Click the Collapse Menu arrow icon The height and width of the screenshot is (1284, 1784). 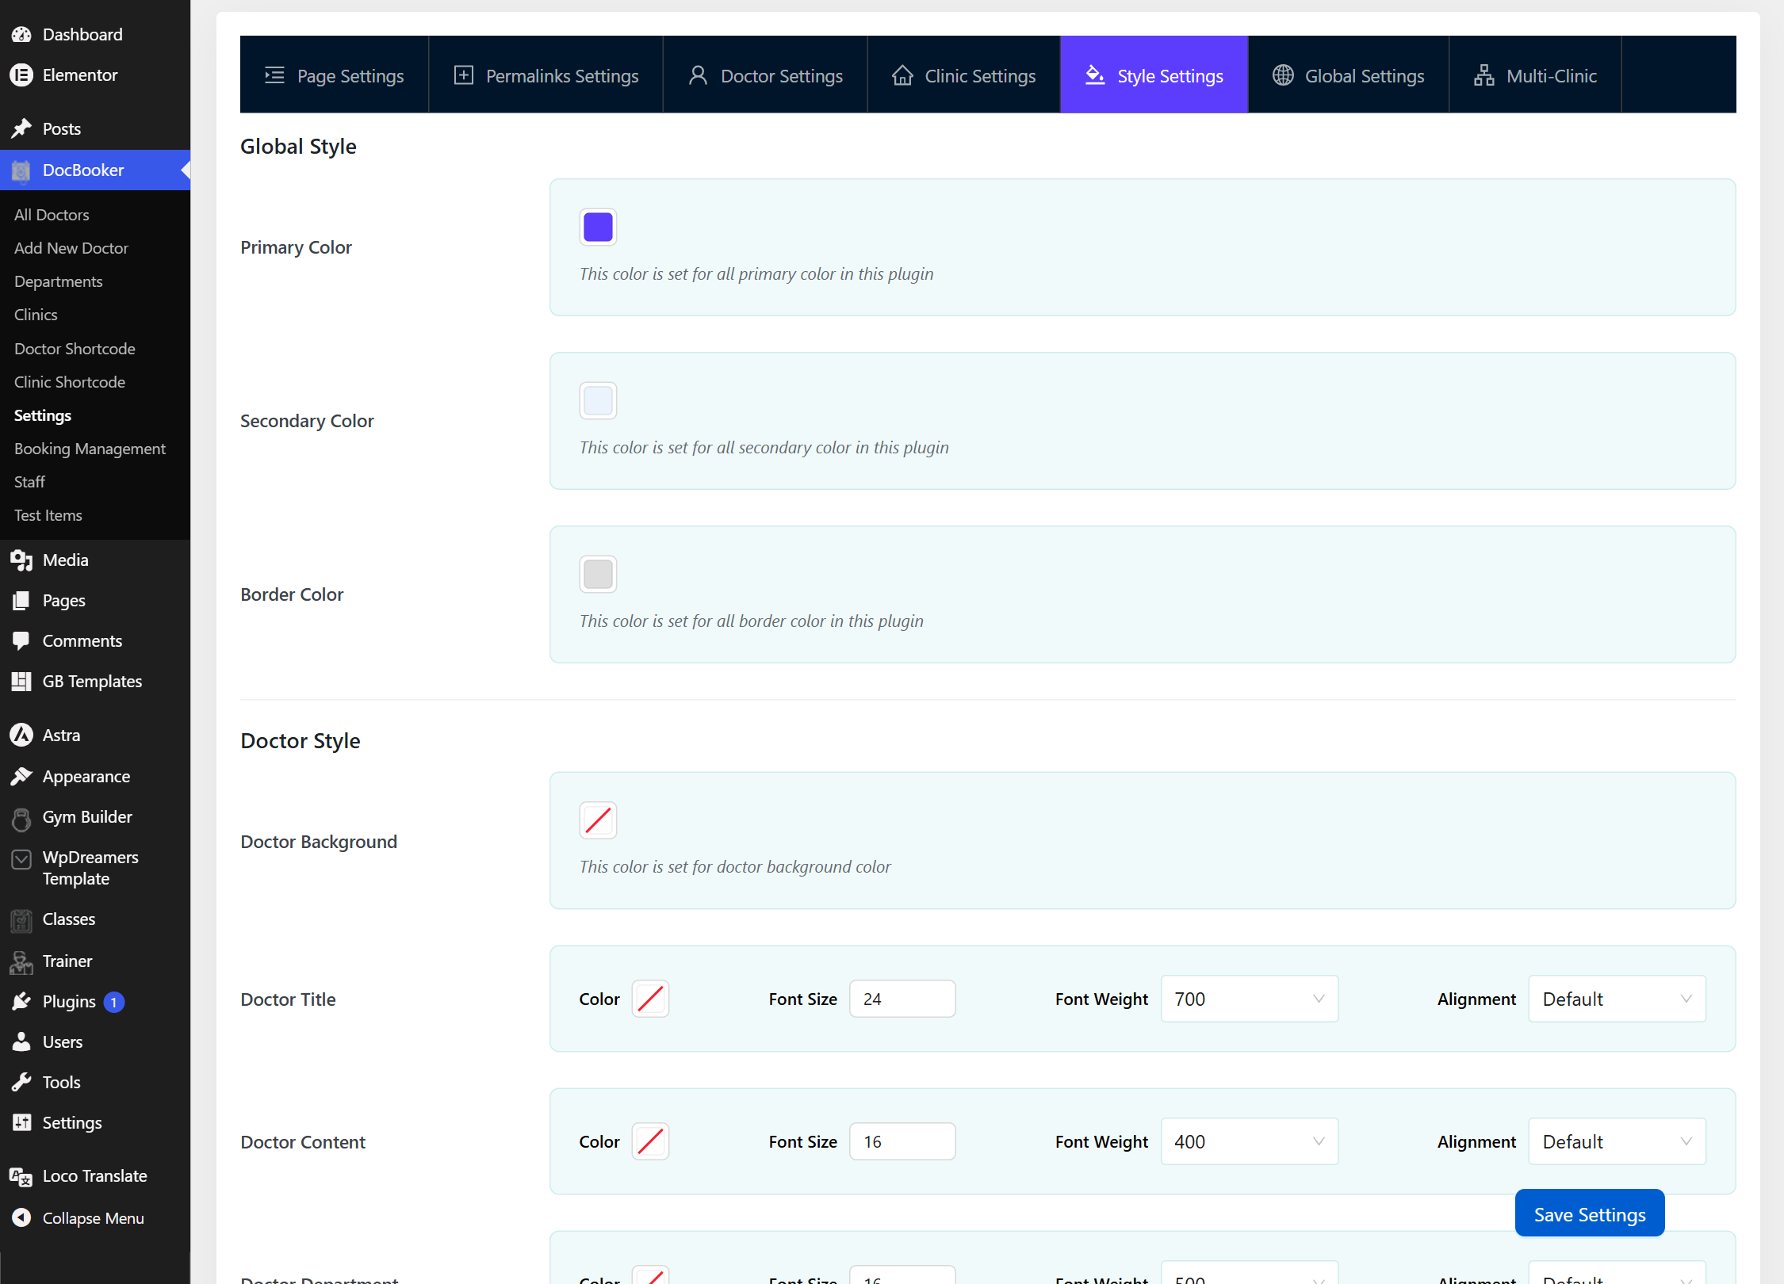pyautogui.click(x=21, y=1217)
